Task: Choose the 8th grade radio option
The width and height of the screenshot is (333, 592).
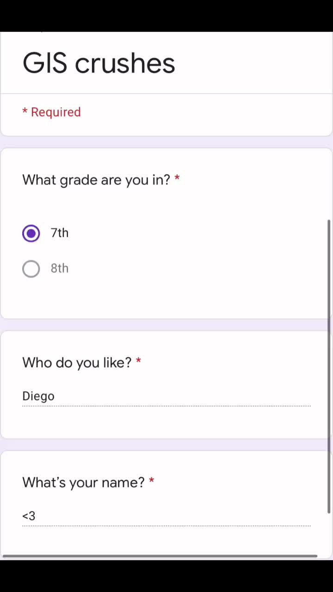Action: [31, 269]
